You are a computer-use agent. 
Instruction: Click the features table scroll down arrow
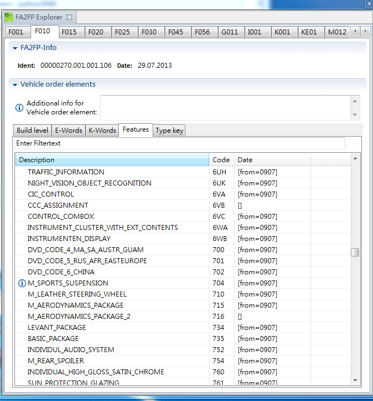click(355, 380)
